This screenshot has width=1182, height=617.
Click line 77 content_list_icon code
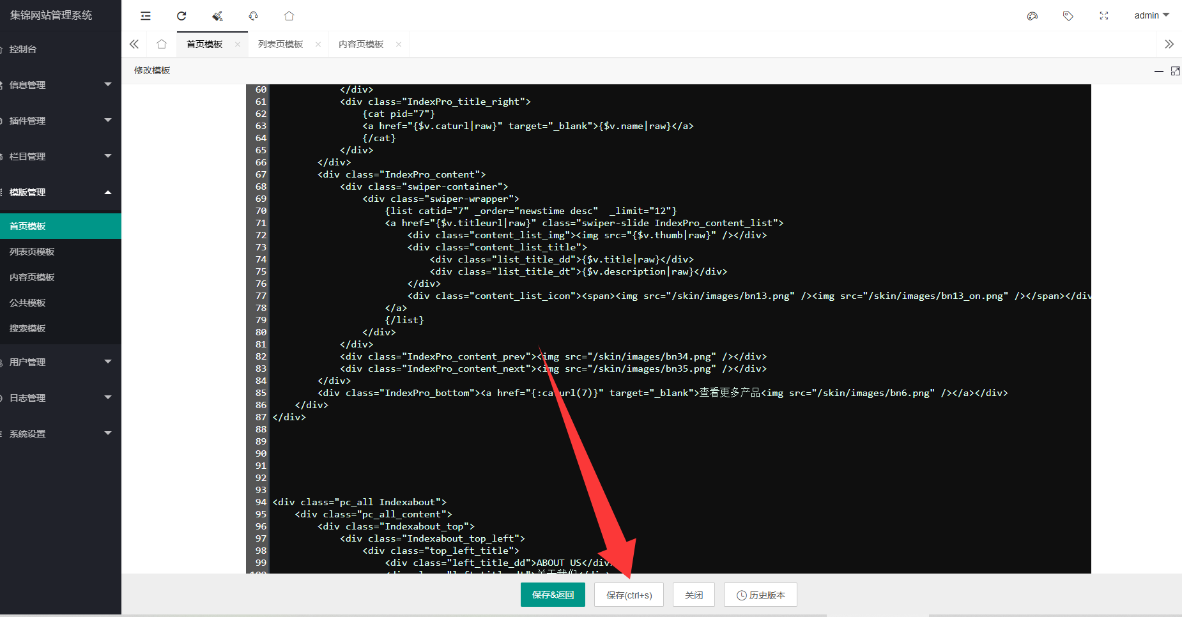tap(749, 296)
